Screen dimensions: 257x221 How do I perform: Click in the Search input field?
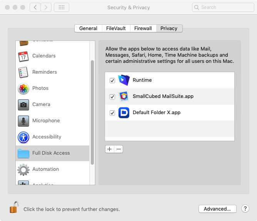[x=223, y=7]
